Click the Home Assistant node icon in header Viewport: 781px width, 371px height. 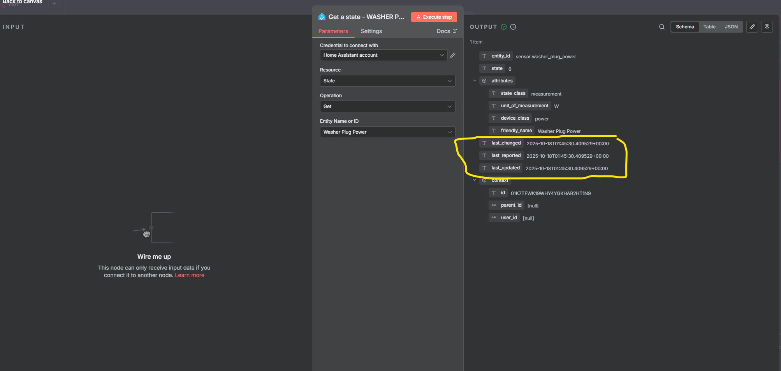click(322, 17)
